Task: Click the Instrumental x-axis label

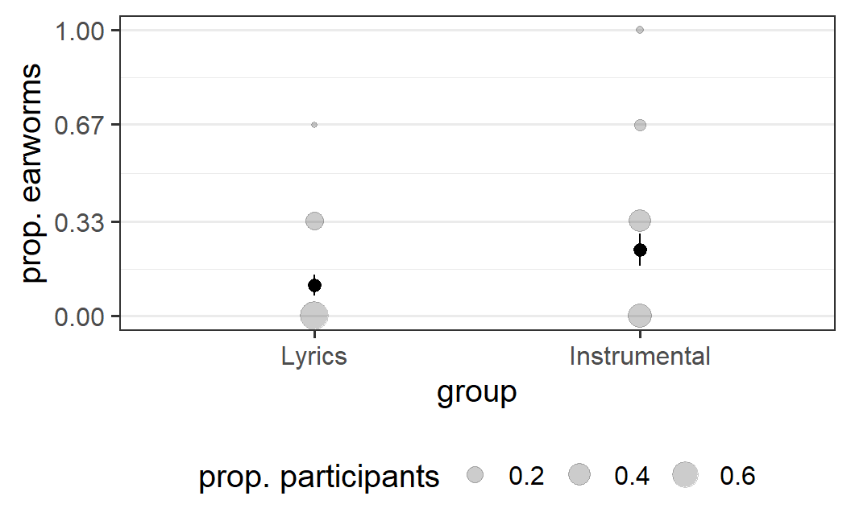Action: click(640, 357)
